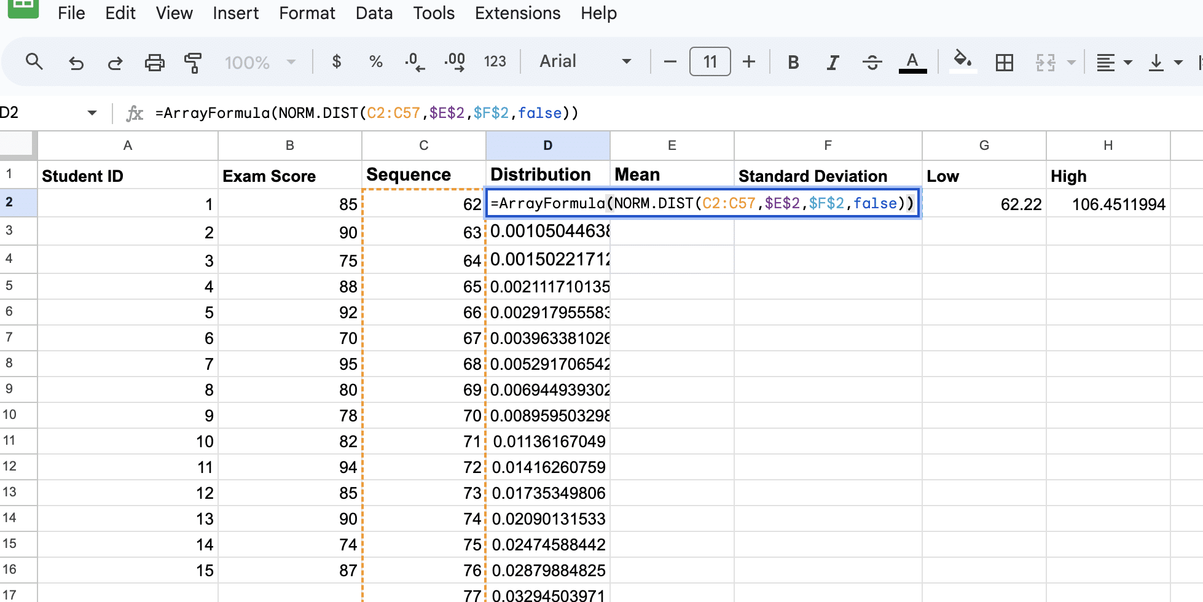Click Exam Score cell 95
1203x602 pixels.
click(x=289, y=364)
